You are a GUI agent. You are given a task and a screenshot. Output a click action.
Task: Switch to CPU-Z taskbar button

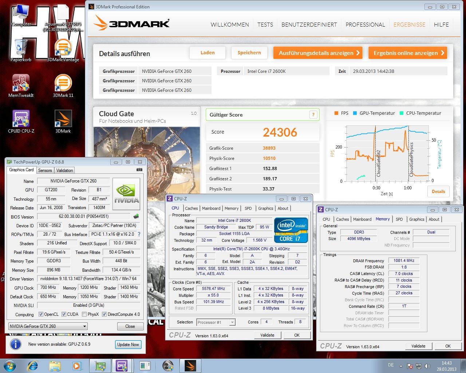pyautogui.click(x=122, y=365)
